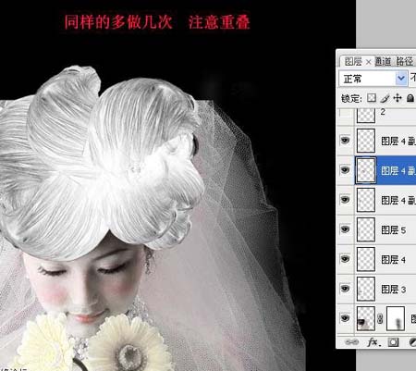Click the bottom layer's image thumbnail
416x371 pixels.
(366, 318)
